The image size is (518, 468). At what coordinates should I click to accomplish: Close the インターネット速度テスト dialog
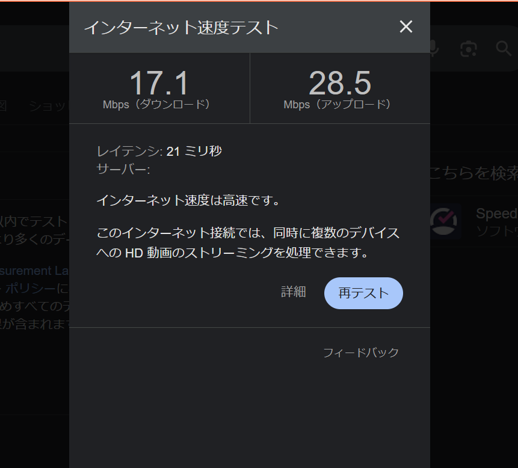[x=406, y=26]
